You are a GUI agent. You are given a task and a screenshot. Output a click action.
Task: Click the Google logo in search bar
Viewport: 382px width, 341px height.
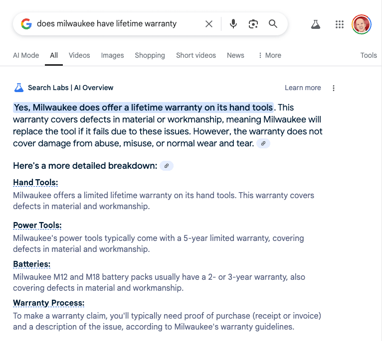click(x=26, y=24)
